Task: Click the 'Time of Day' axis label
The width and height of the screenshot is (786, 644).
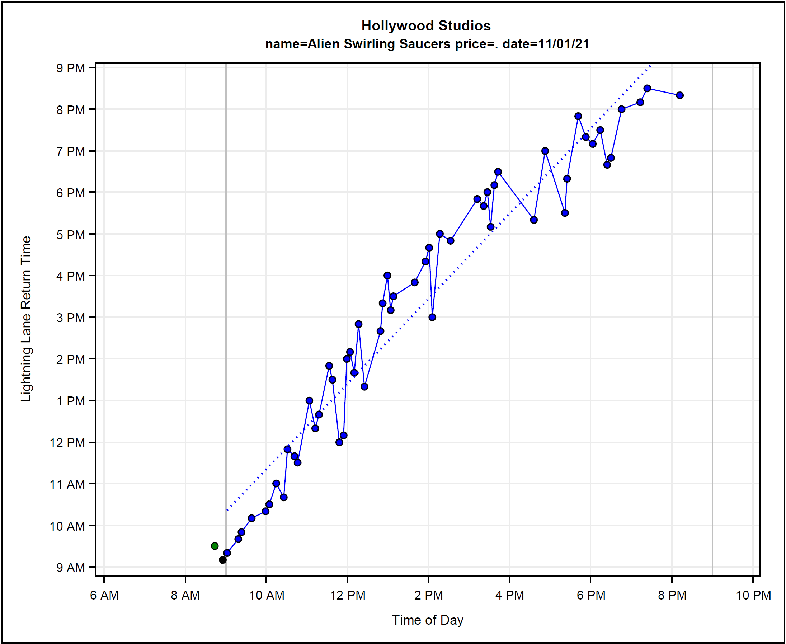Action: (427, 620)
